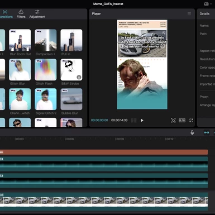Image resolution: width=215 pixels, height=215 pixels.
Task: Click the microphone record voiceover icon
Action: coord(192,132)
